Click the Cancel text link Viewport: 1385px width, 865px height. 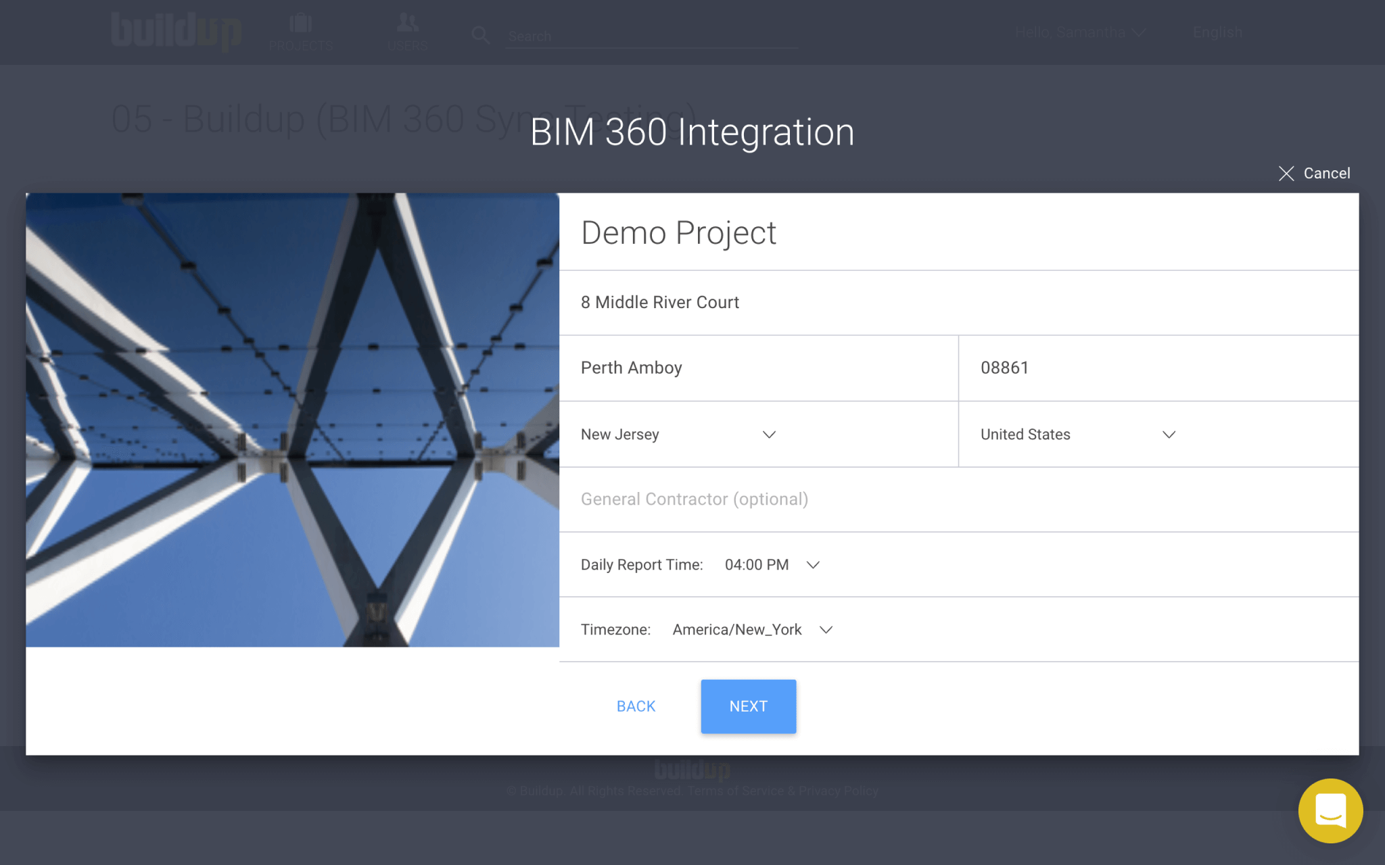pos(1326,174)
